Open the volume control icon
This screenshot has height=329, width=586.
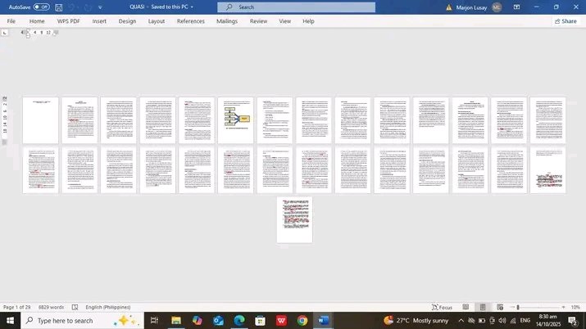(502, 321)
